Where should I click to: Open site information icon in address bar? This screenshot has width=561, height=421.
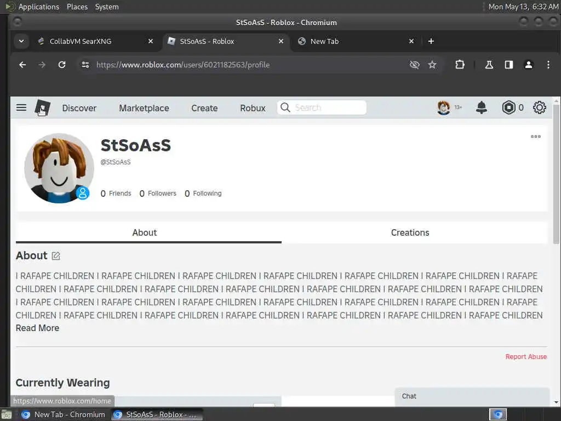tap(85, 65)
